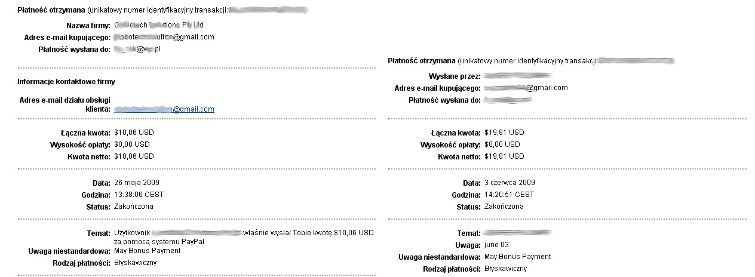Click the right 'May Bonus Payment' note
The height and width of the screenshot is (277, 755).
pos(517,257)
